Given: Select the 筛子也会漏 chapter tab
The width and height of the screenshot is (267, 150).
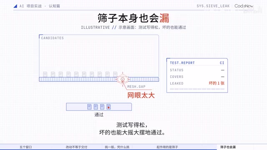Looking at the screenshot, I should (228, 147).
